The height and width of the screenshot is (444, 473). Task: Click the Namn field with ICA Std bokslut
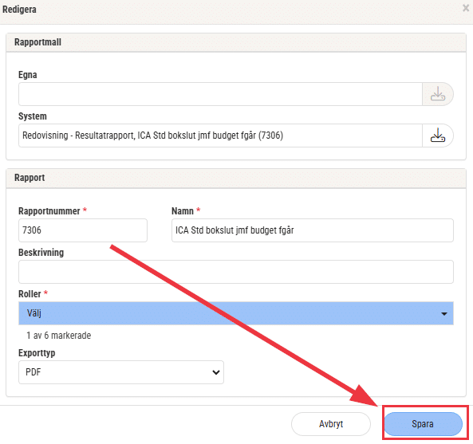click(313, 230)
